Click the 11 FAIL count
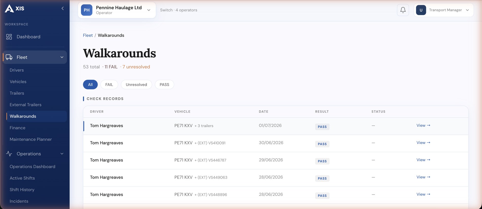This screenshot has height=209, width=482. coord(111,67)
